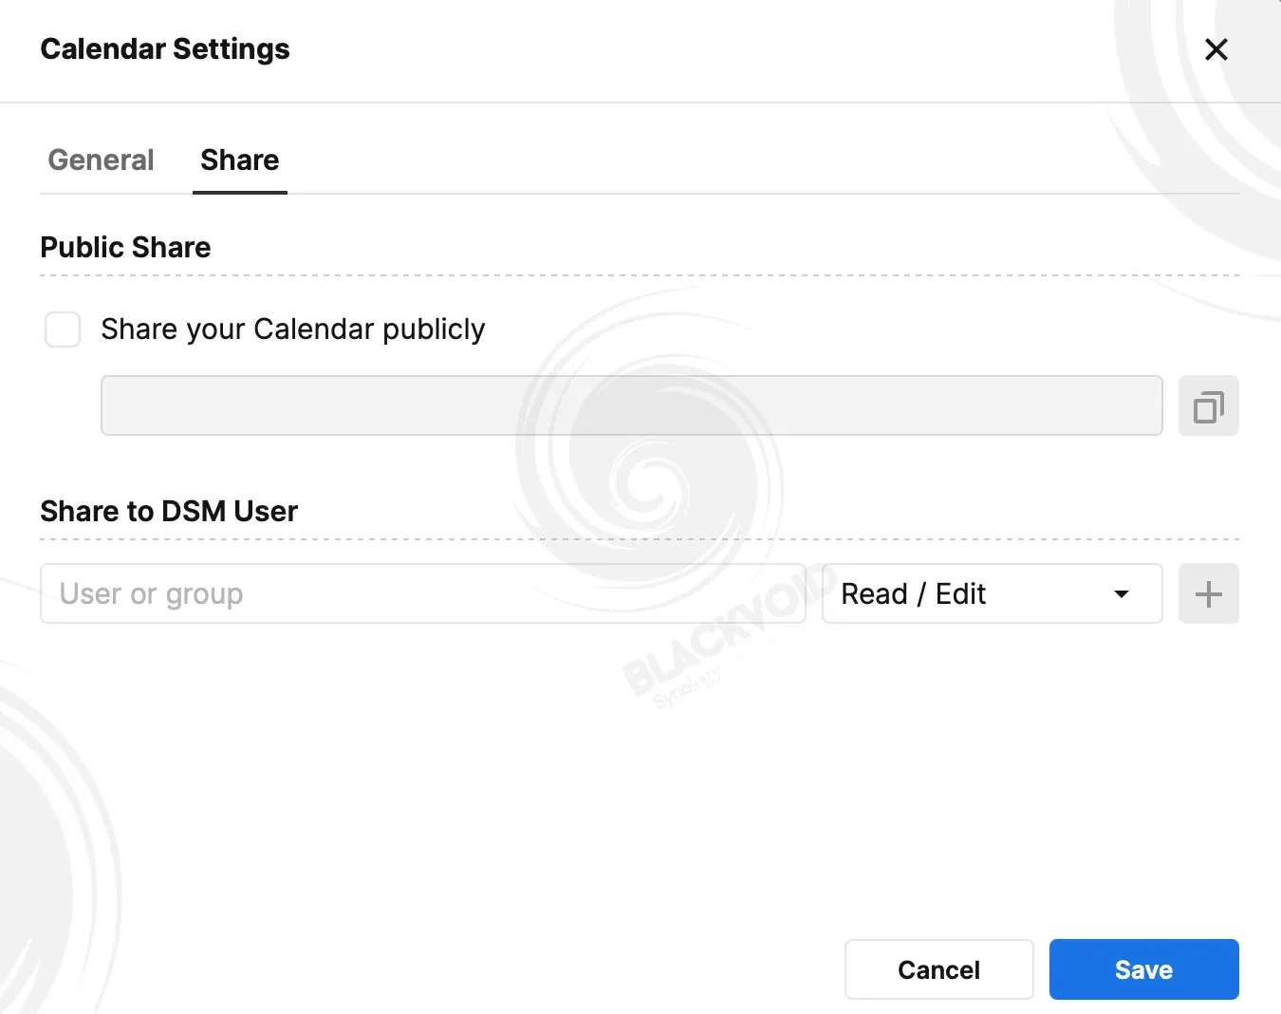Open the Read / Edit permission dropdown
The image size is (1281, 1014).
tap(992, 593)
